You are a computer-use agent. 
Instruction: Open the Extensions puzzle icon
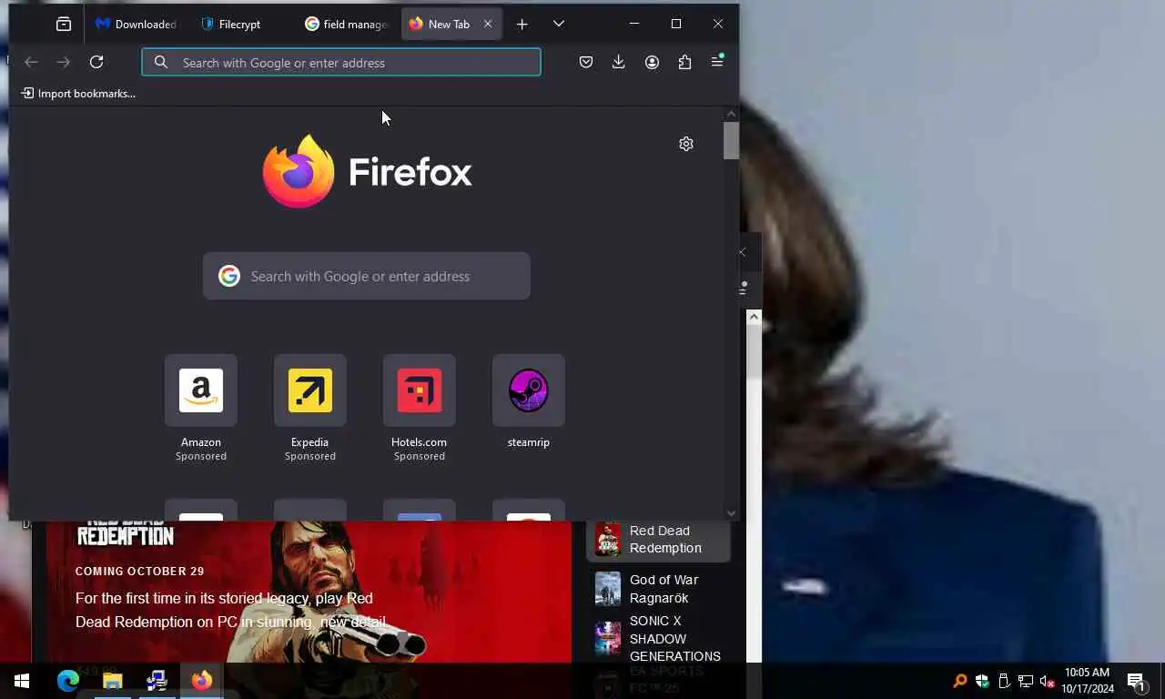pyautogui.click(x=684, y=62)
